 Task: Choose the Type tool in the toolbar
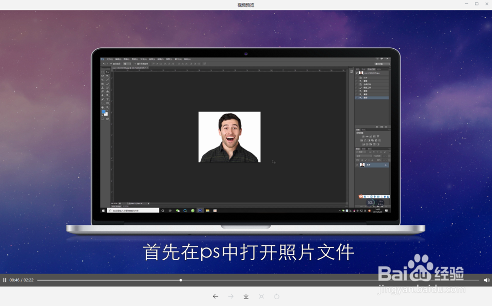tap(107, 100)
